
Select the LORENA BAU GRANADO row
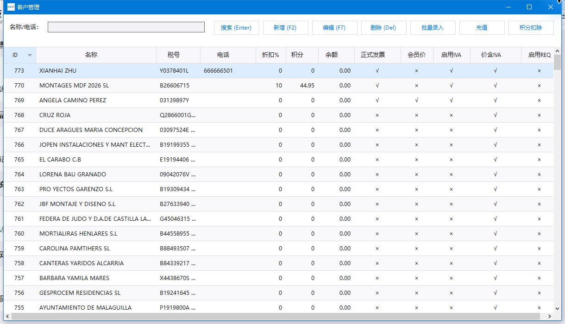point(278,174)
